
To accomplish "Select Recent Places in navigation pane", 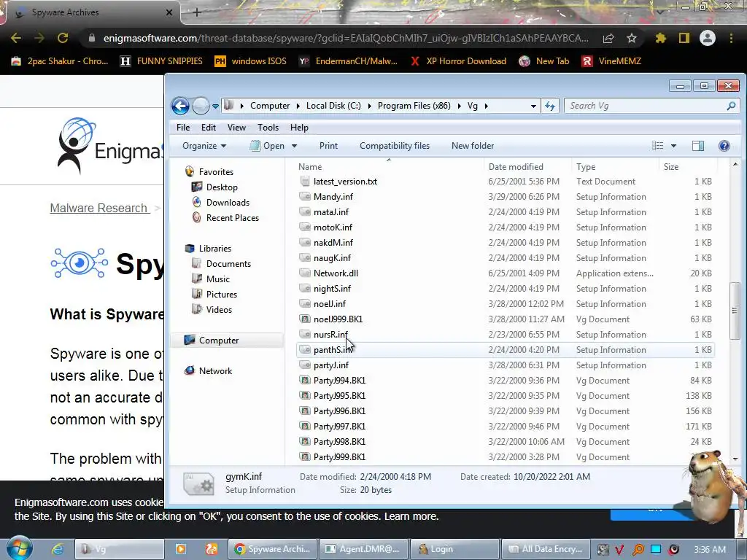I will pyautogui.click(x=233, y=217).
